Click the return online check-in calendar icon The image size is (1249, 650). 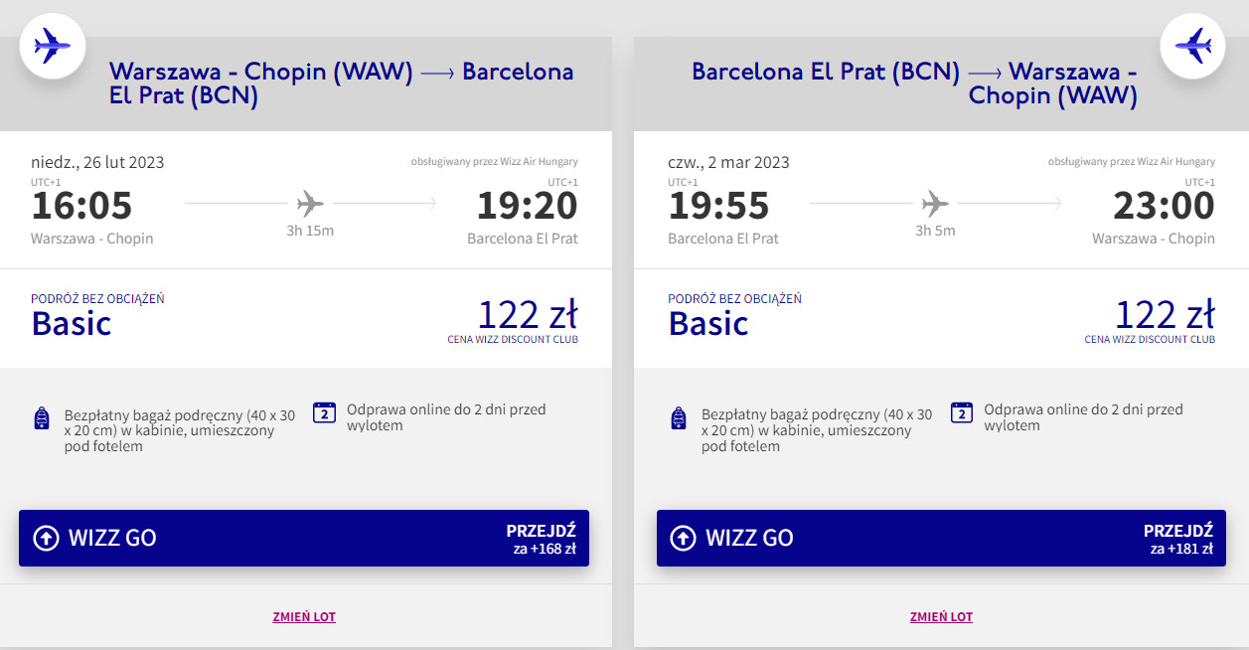point(961,413)
